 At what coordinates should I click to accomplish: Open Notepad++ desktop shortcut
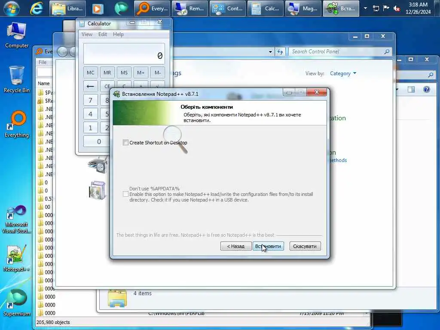17,258
